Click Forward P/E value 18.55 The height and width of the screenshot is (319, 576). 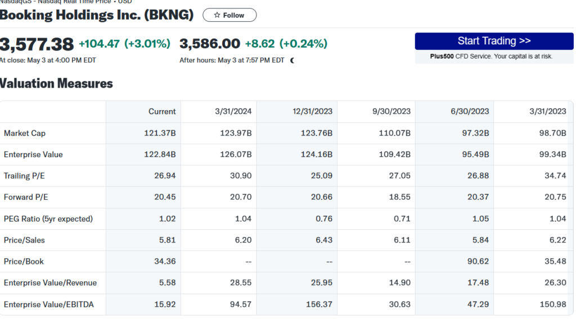[x=400, y=197]
